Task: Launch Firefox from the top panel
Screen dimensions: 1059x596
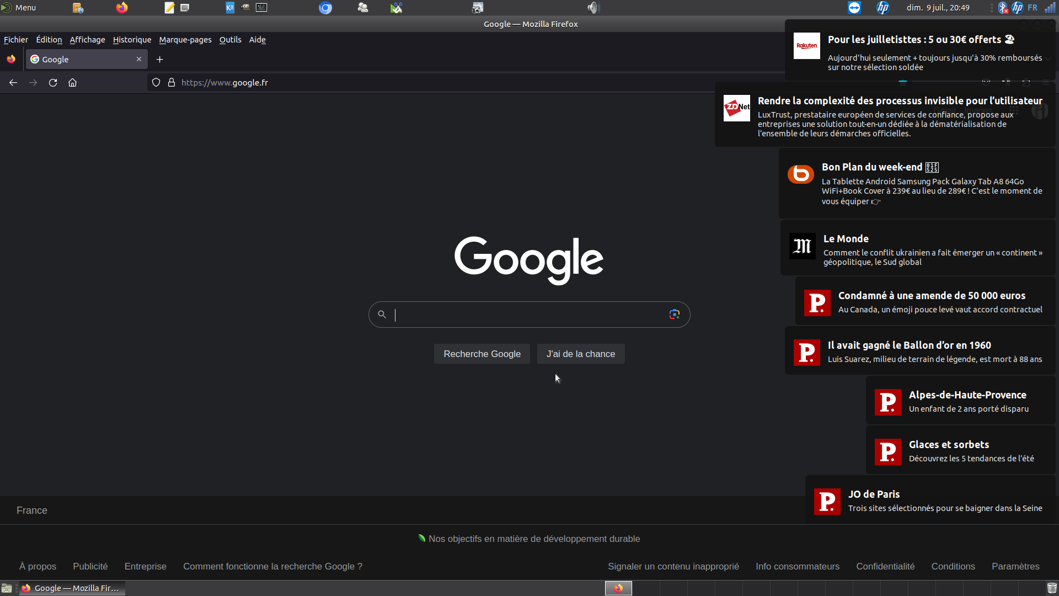Action: (x=122, y=8)
